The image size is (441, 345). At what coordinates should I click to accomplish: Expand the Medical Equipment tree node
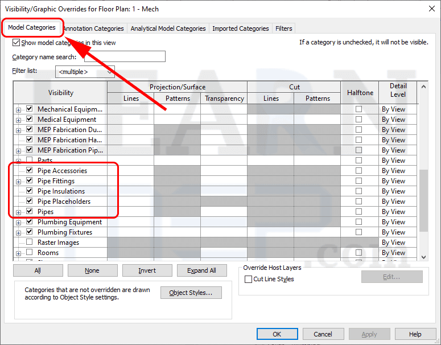click(19, 120)
